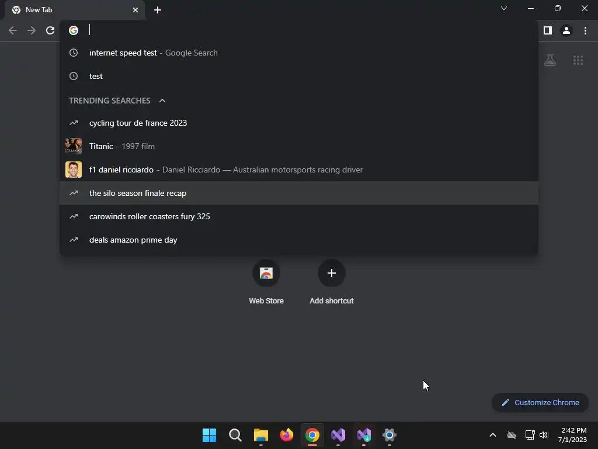Open the side panel icon
Screen dimensions: 598x449
pyautogui.click(x=548, y=30)
